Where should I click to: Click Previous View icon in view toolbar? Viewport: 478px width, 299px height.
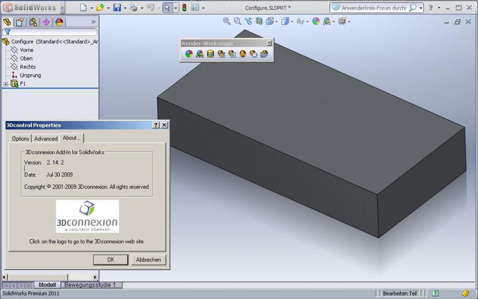[248, 21]
